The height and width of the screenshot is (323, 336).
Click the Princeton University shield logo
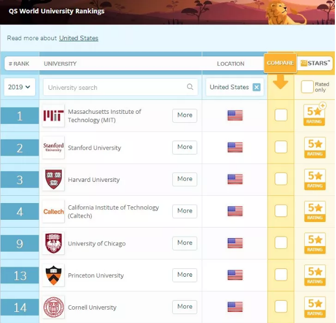pyautogui.click(x=53, y=276)
